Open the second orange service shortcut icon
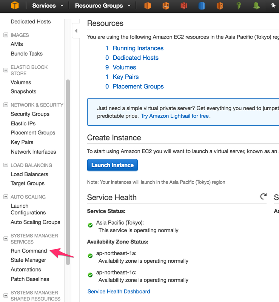This screenshot has height=302, width=279. click(166, 6)
